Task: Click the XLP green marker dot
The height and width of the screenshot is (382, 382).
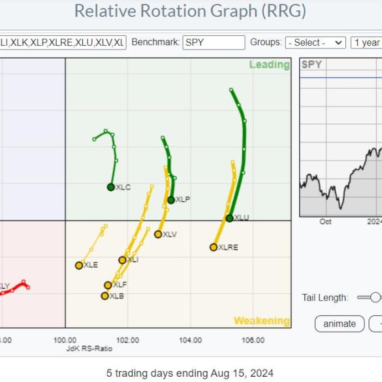Action: (171, 200)
